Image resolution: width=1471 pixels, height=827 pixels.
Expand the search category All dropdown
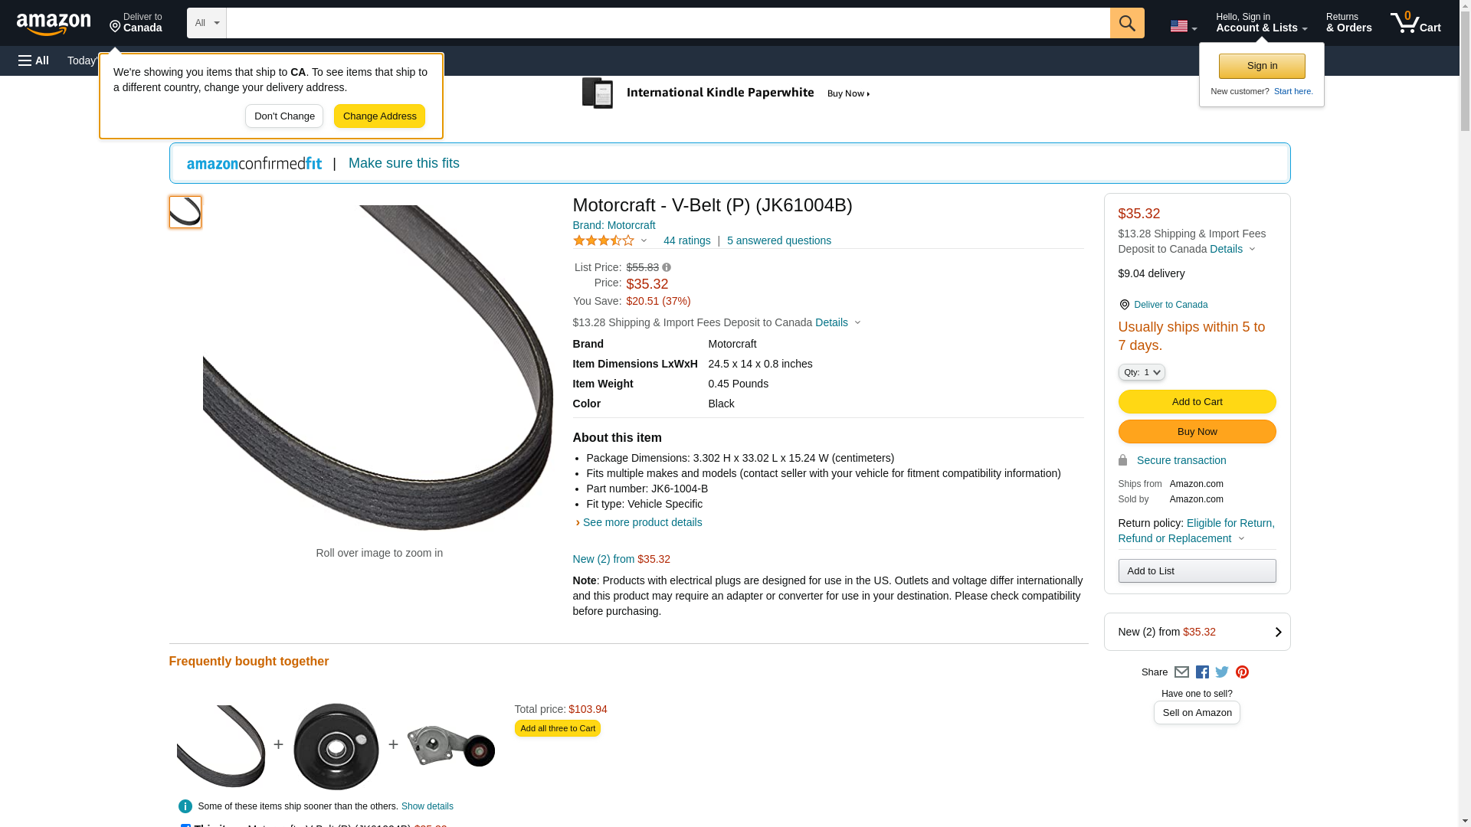tap(206, 23)
